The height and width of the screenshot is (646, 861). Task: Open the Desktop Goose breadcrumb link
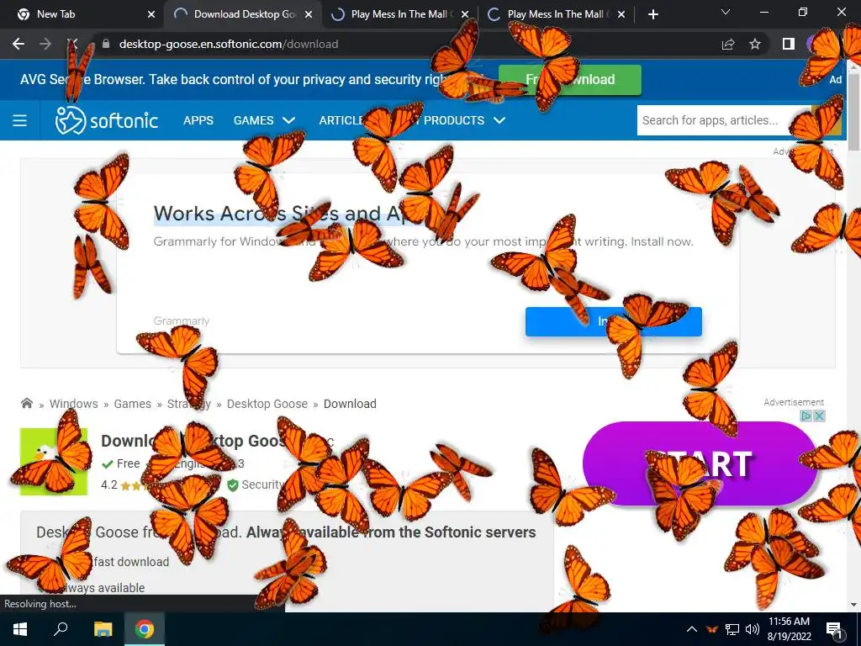267,404
